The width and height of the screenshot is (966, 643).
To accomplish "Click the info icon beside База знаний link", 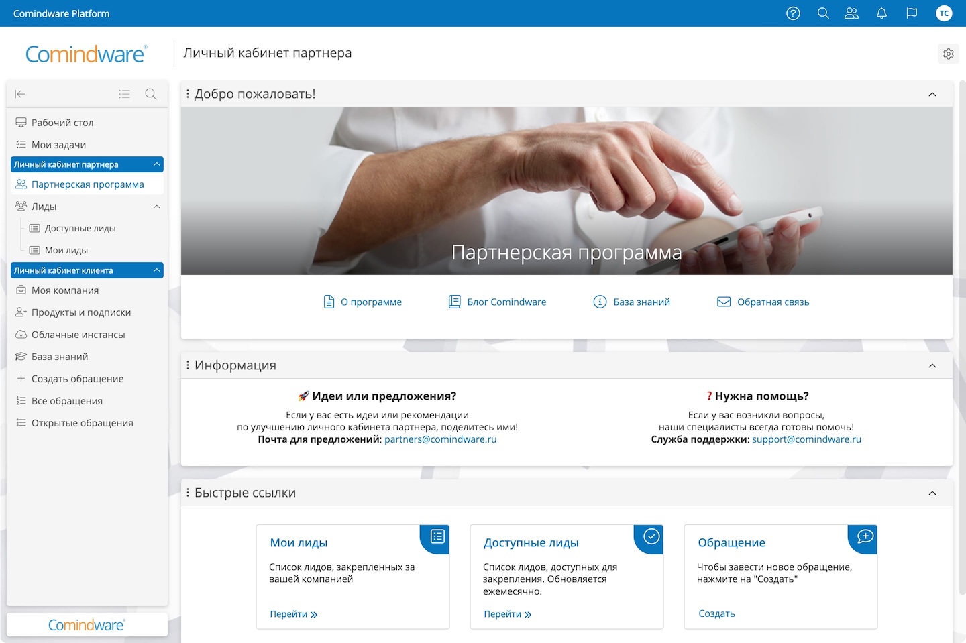I will (x=600, y=302).
